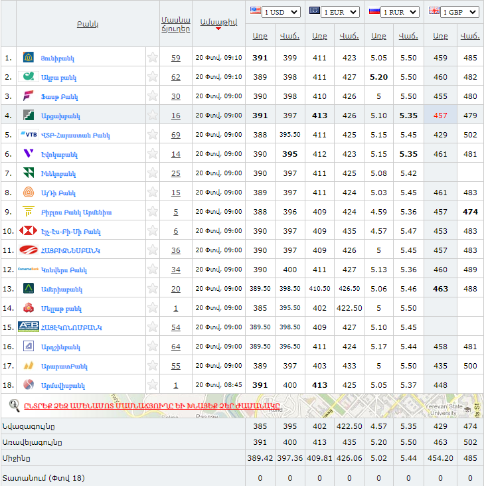Image resolution: width=484 pixels, height=486 pixels.
Task: Toggle favorite star in row 5 VTB
Action: [153, 134]
